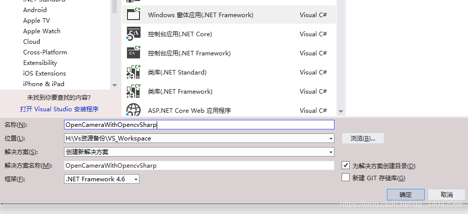Select Cloud category
The width and height of the screenshot is (468, 214).
click(32, 41)
